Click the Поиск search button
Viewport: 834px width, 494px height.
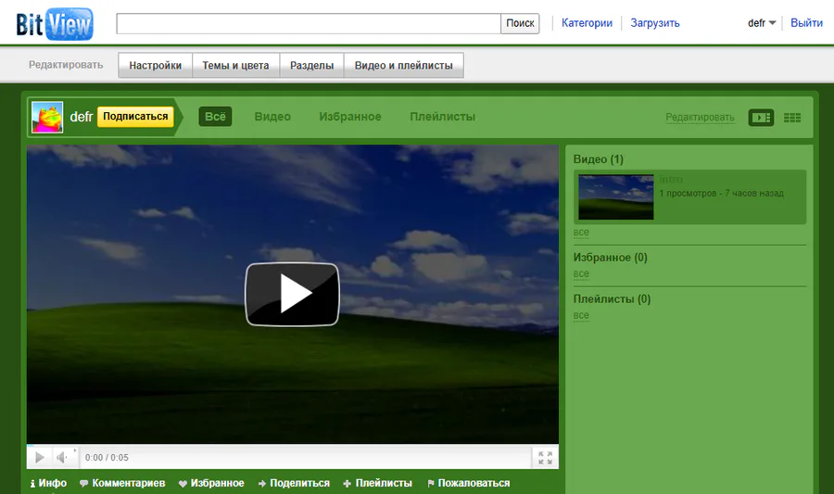520,23
